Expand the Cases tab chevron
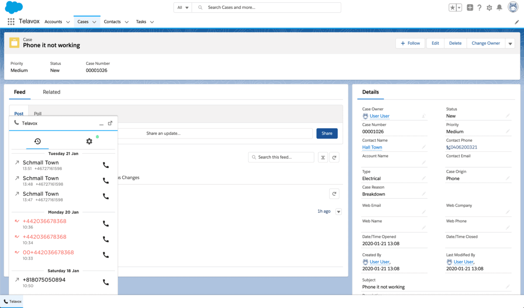The image size is (524, 308). coord(94,22)
